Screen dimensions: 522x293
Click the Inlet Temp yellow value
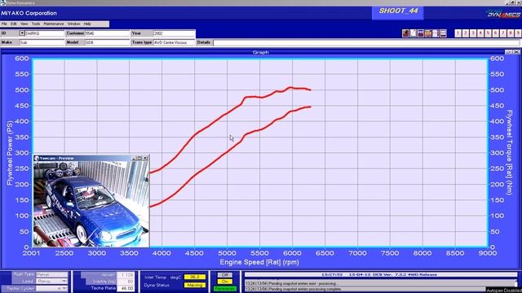[x=194, y=277]
